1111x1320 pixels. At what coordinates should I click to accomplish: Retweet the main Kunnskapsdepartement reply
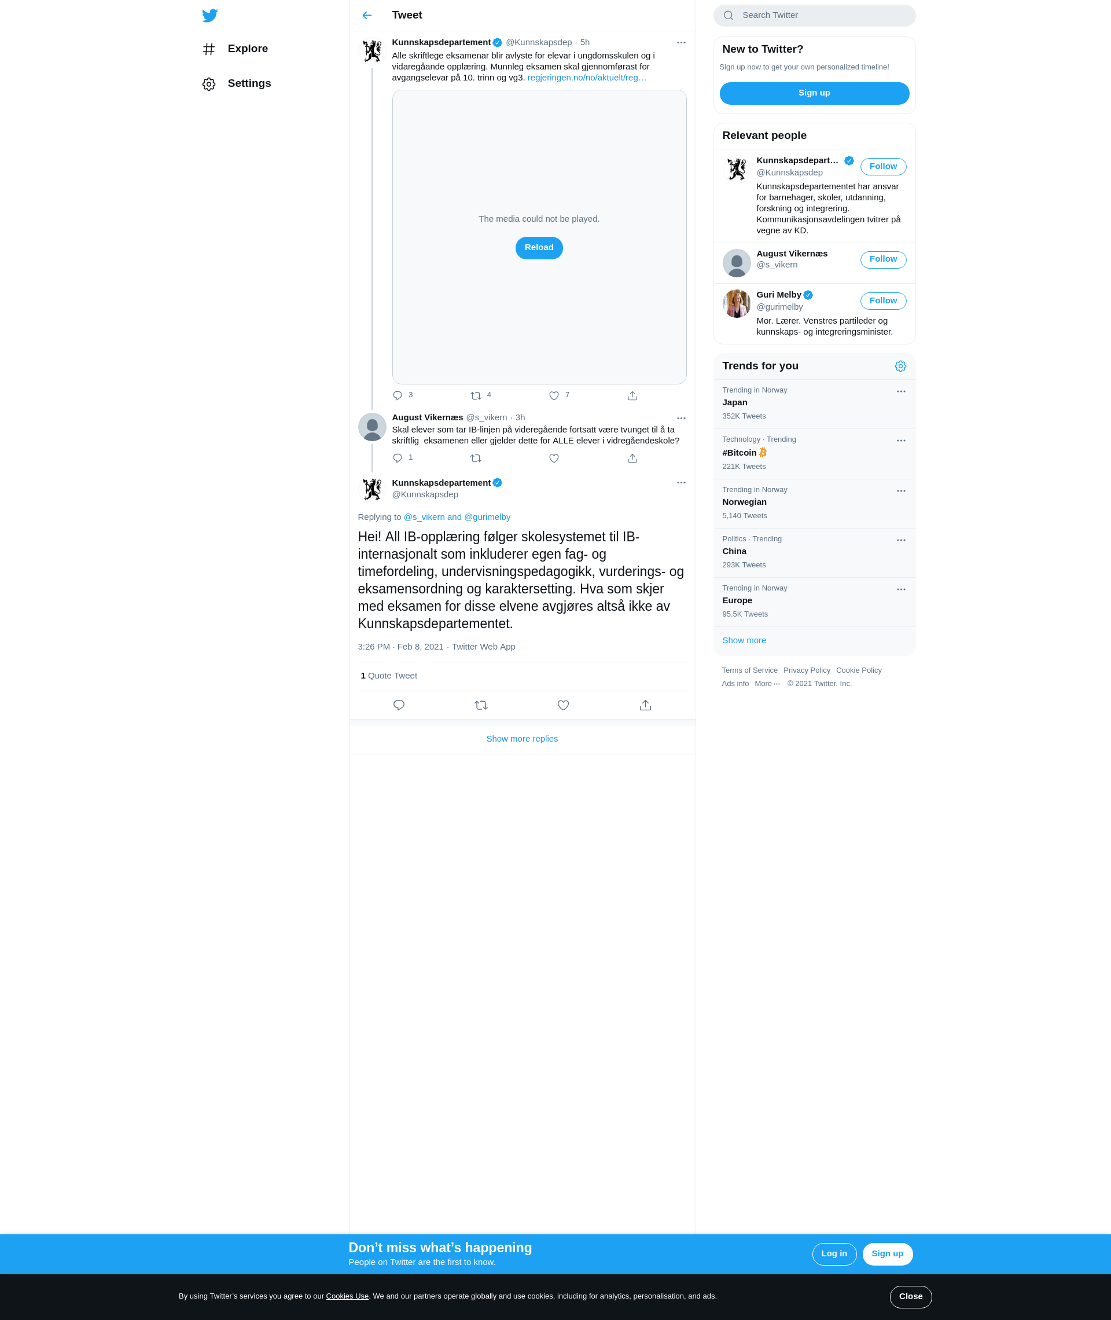tap(481, 705)
